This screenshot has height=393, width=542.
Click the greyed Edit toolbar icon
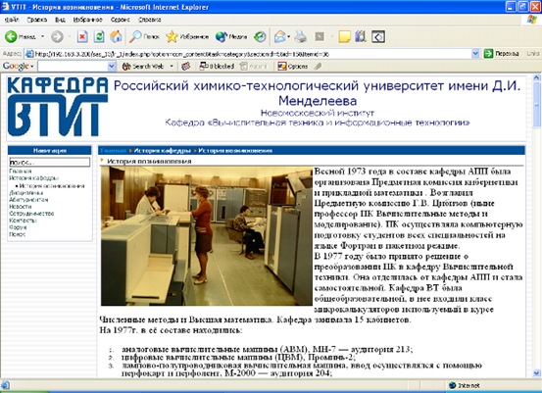coord(320,36)
